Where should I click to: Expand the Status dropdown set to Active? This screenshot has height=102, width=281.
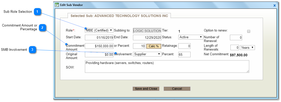(x=191, y=37)
